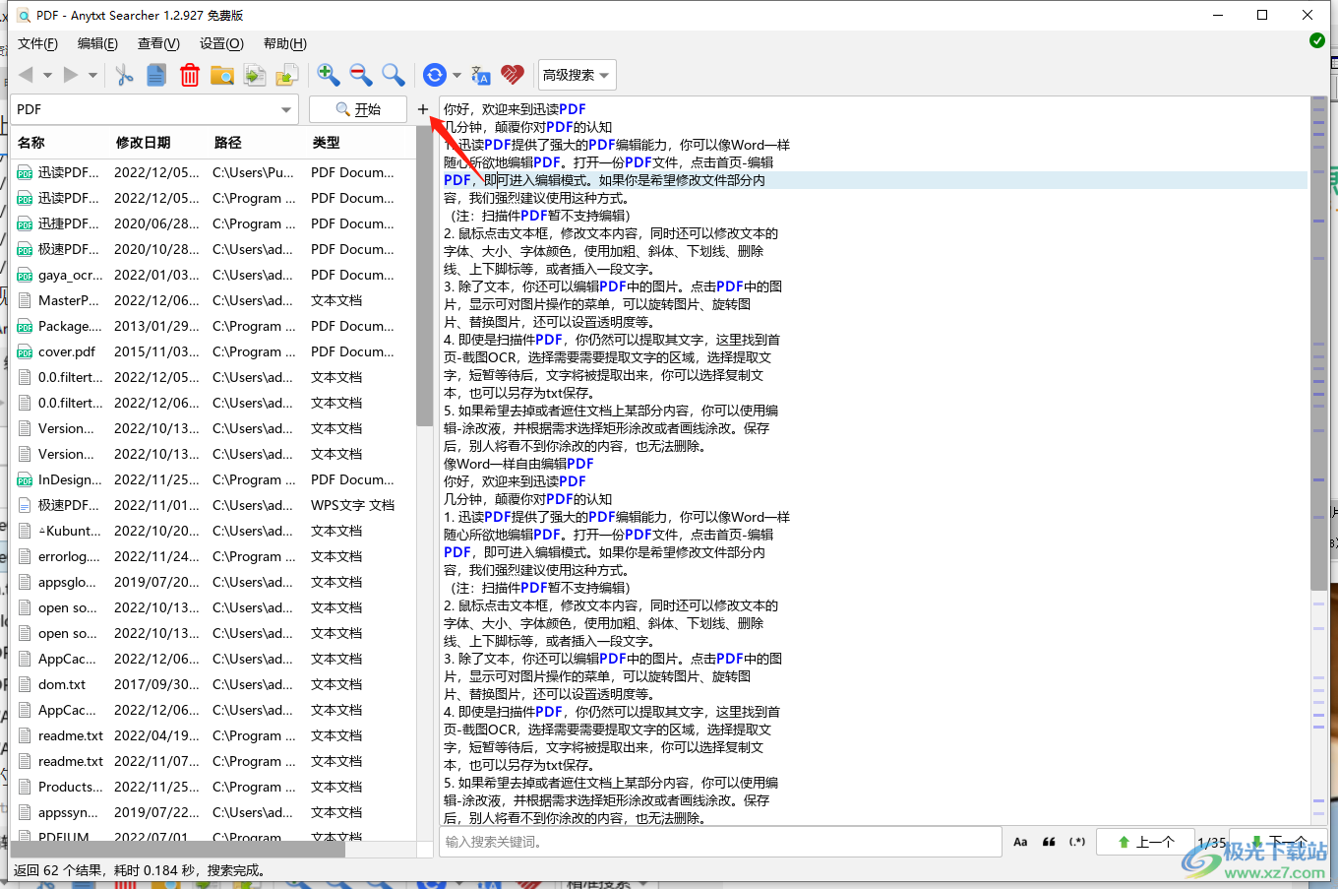
Task: Select the appsglo... file row
Action: tap(213, 582)
